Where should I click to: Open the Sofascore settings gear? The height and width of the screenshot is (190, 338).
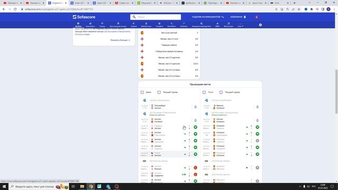click(x=260, y=25)
